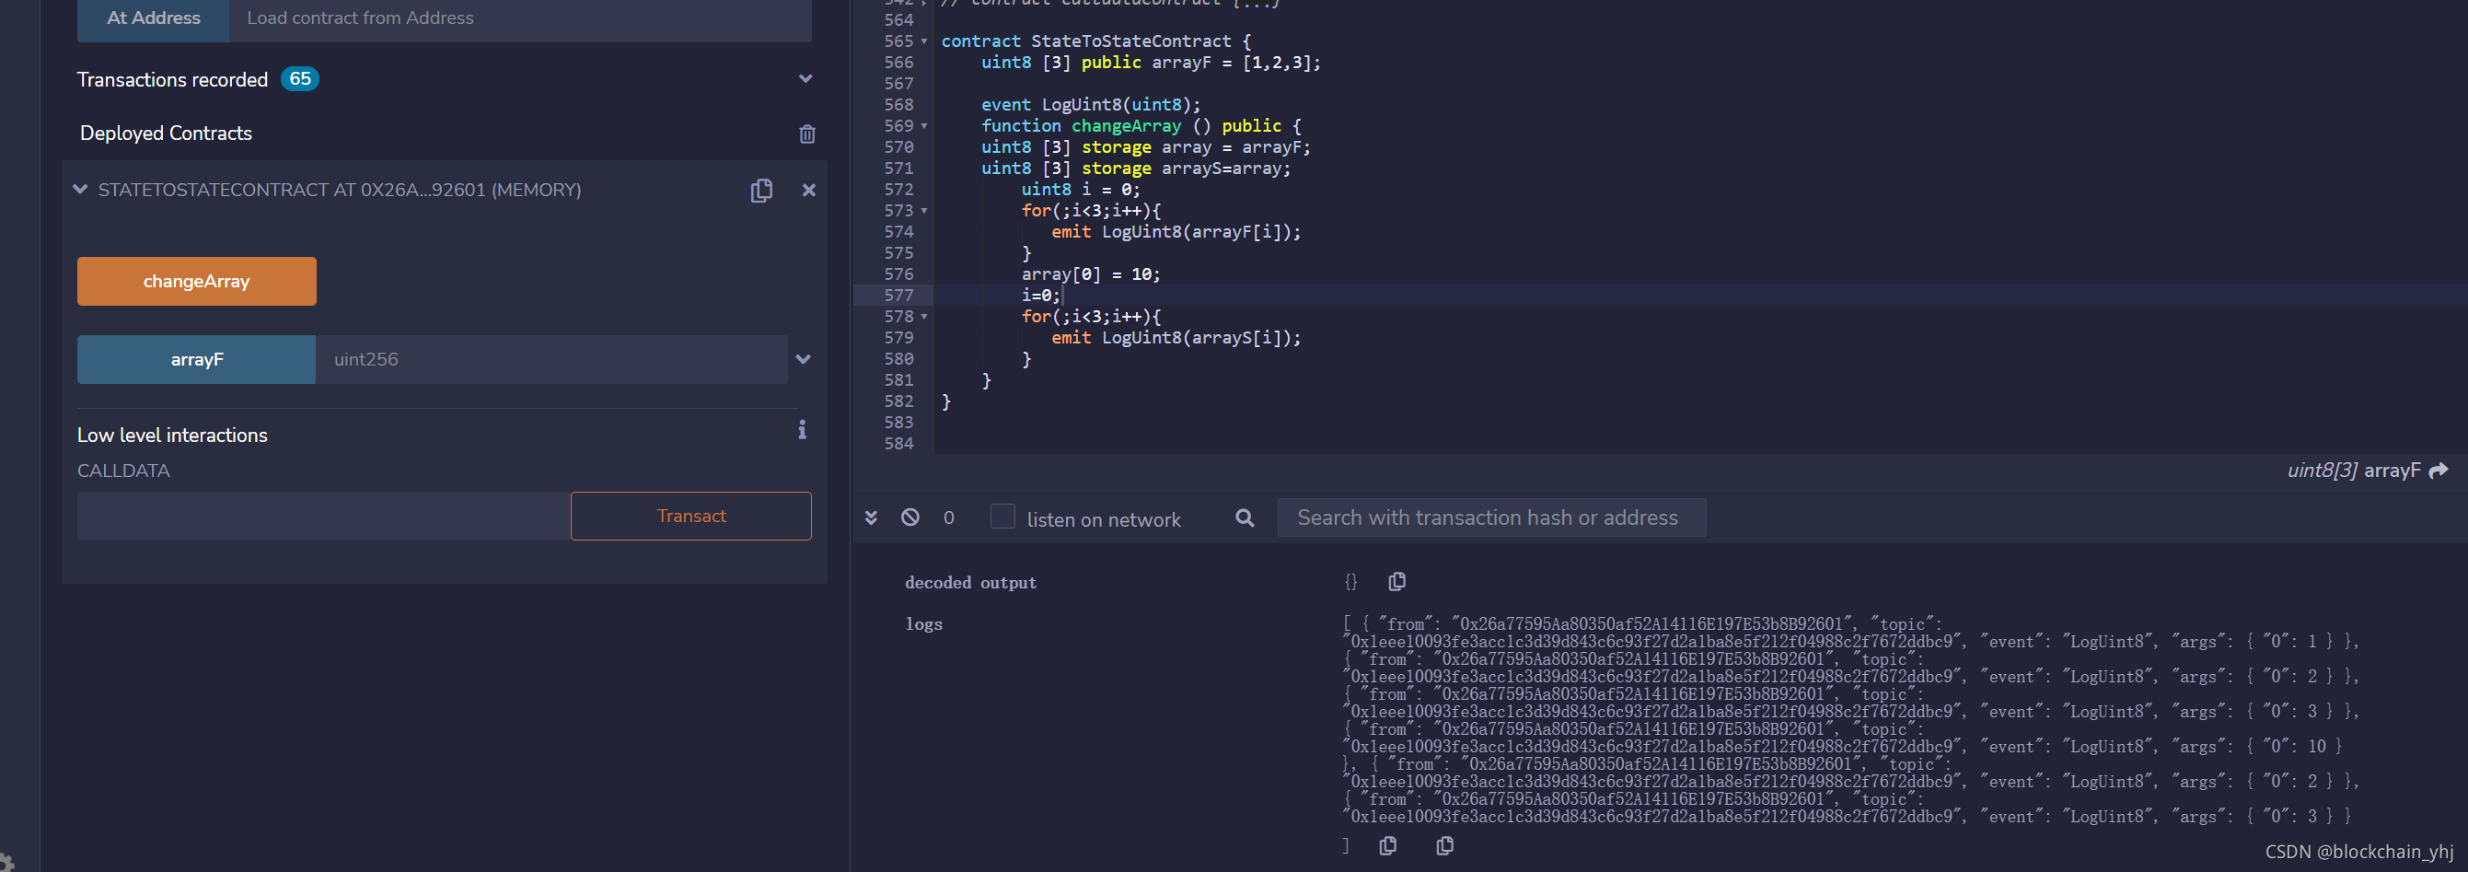Call the arrayF getter
The image size is (2468, 872).
click(x=196, y=359)
